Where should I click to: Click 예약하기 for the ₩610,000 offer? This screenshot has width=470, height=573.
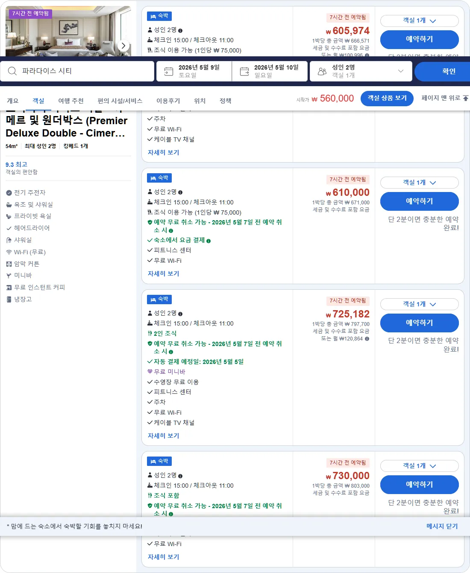point(420,201)
